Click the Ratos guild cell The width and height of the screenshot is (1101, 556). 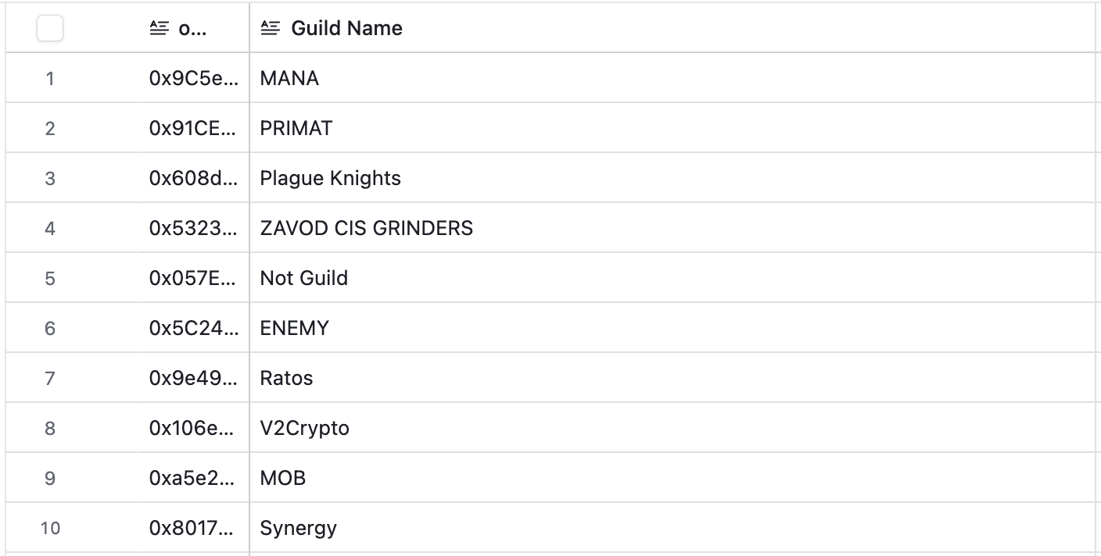click(x=286, y=378)
